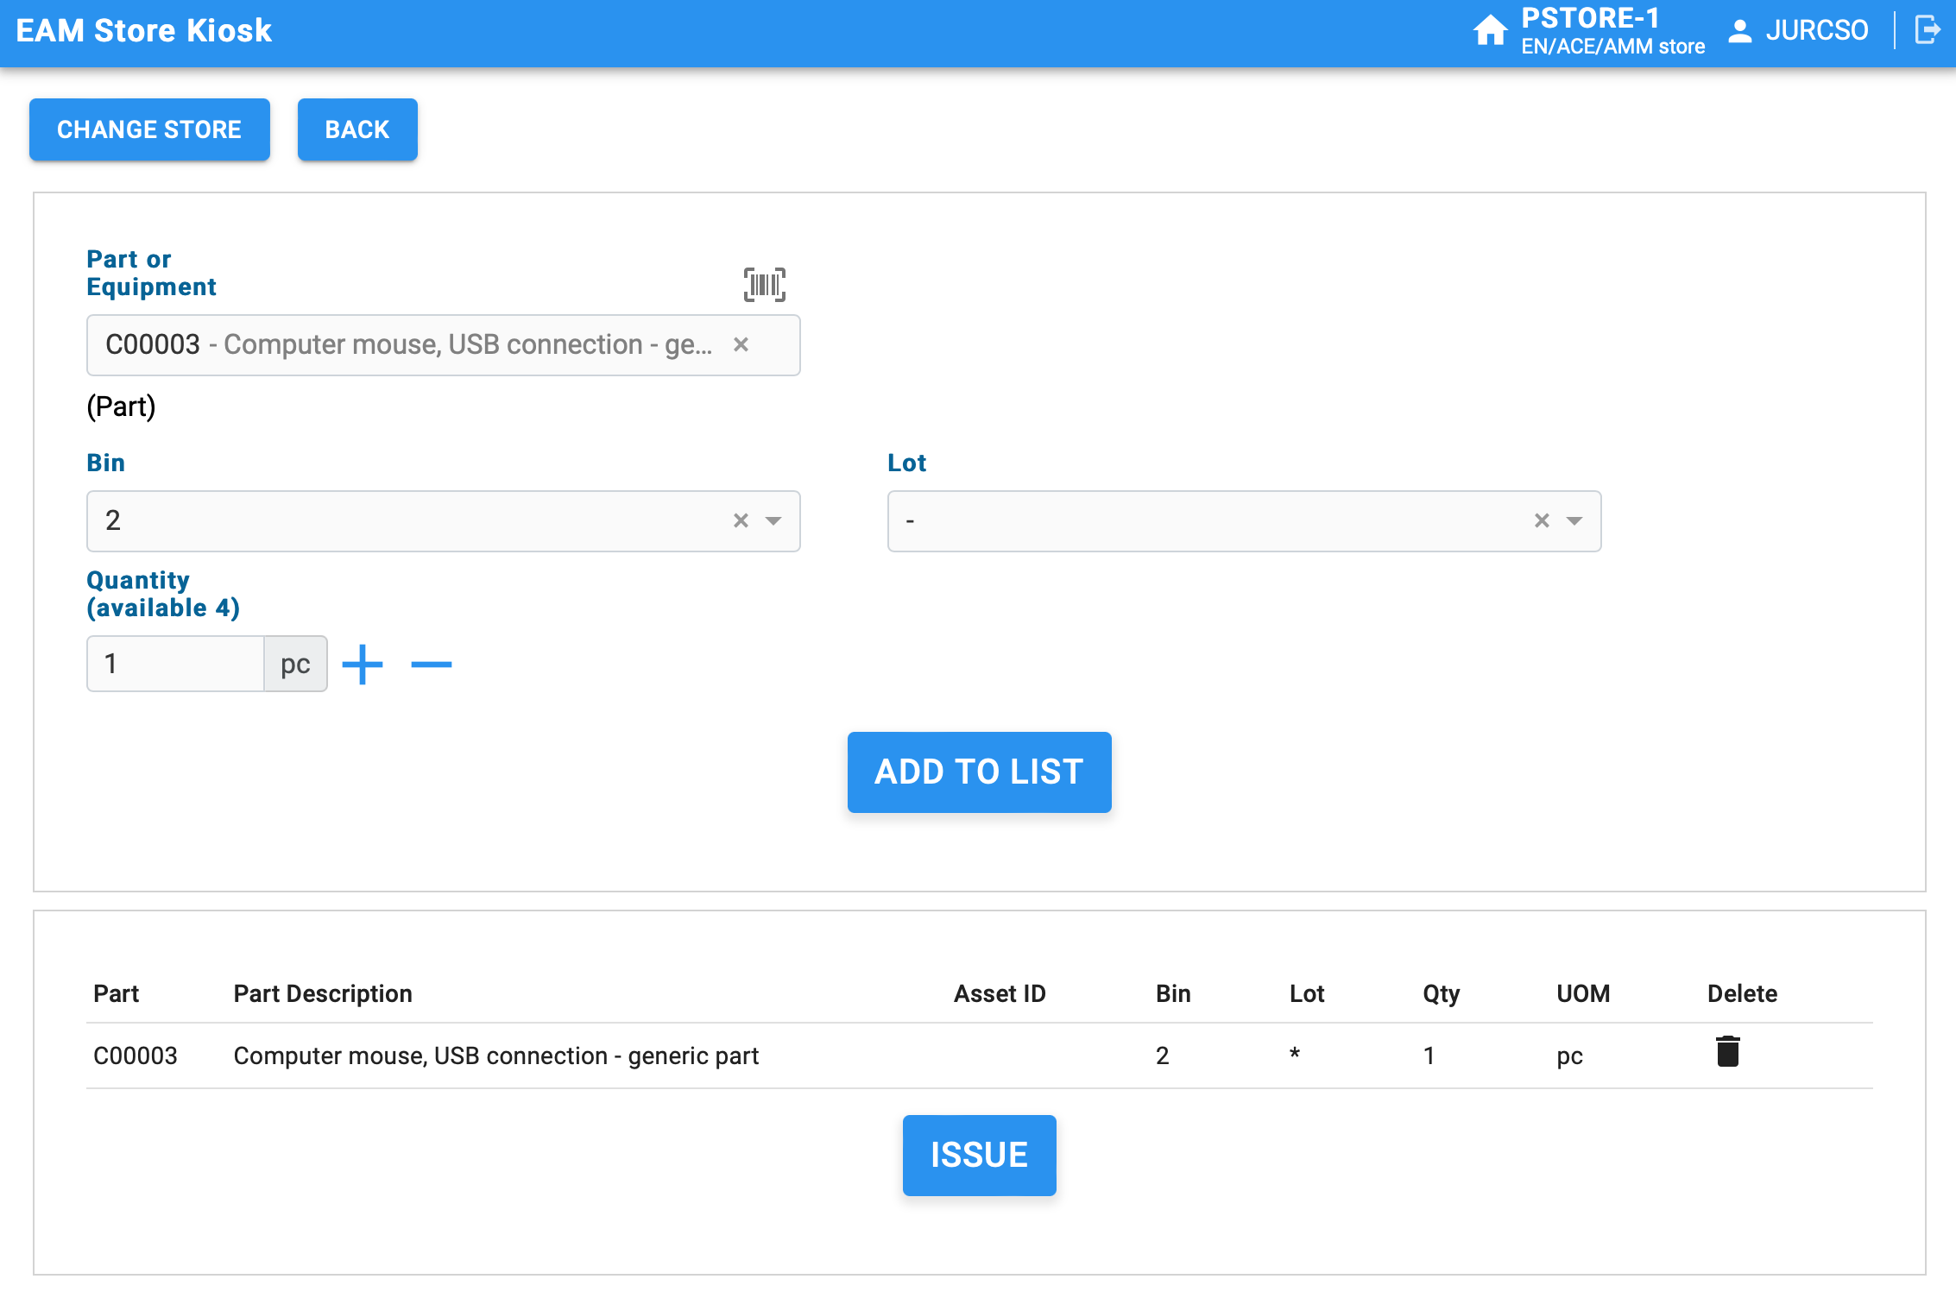The image size is (1956, 1298).
Task: Expand the Bin dropdown arrow
Action: coord(773,521)
